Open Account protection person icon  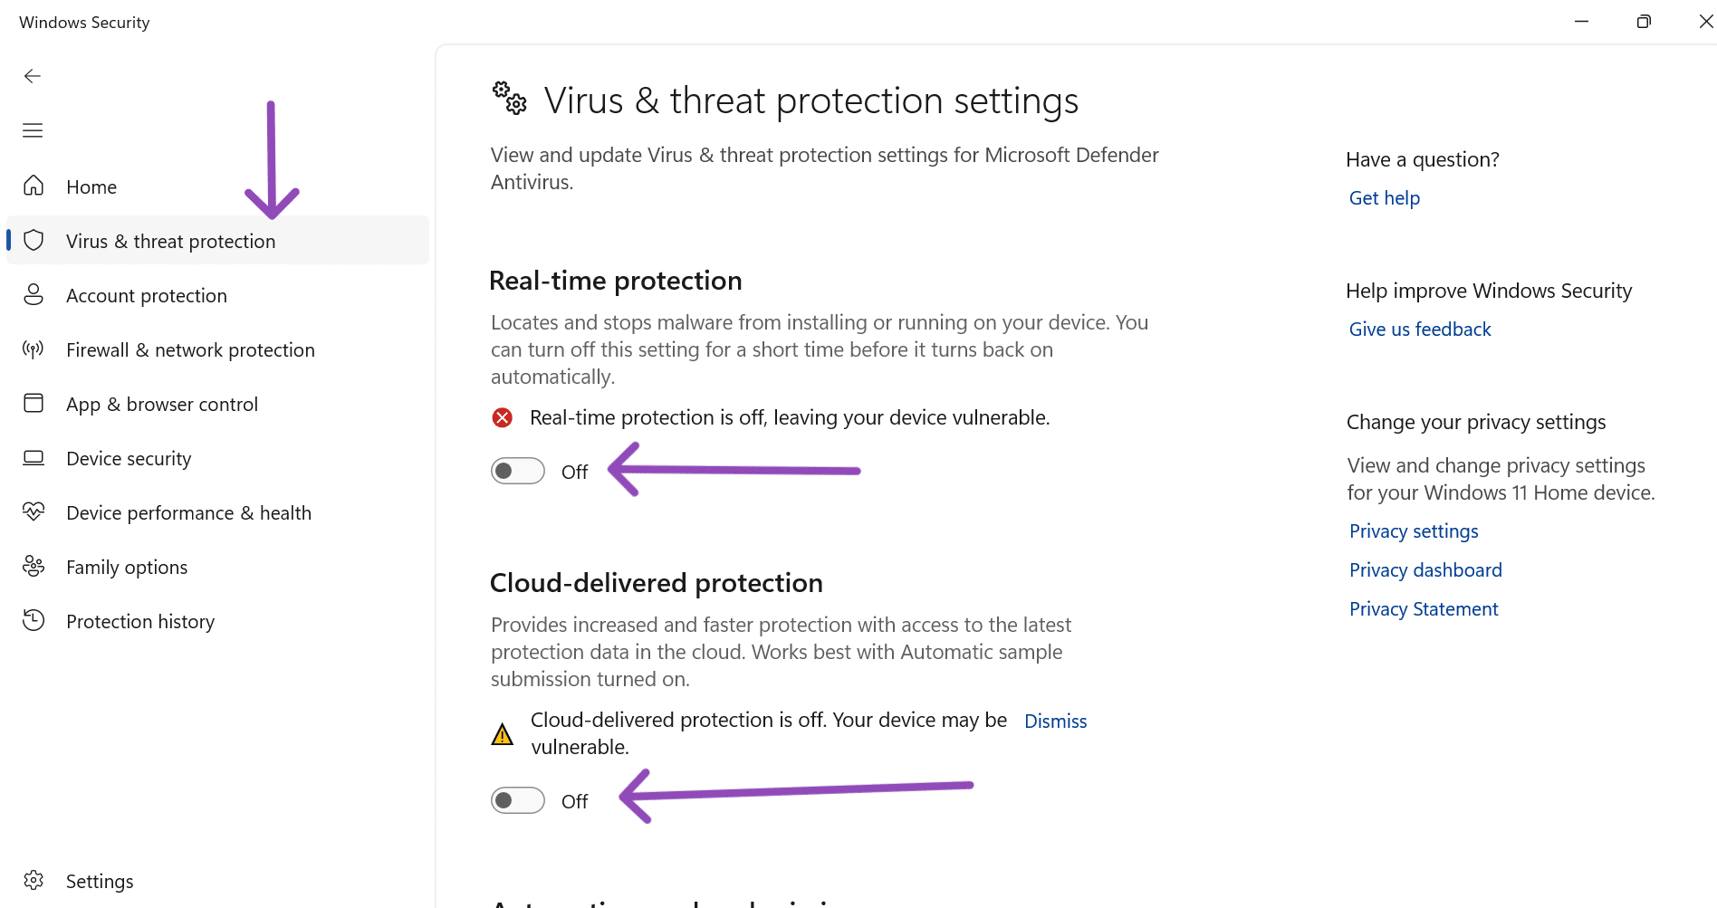click(34, 295)
